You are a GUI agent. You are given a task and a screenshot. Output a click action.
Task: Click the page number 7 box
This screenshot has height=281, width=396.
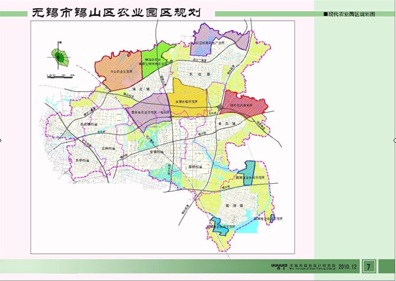(368, 266)
